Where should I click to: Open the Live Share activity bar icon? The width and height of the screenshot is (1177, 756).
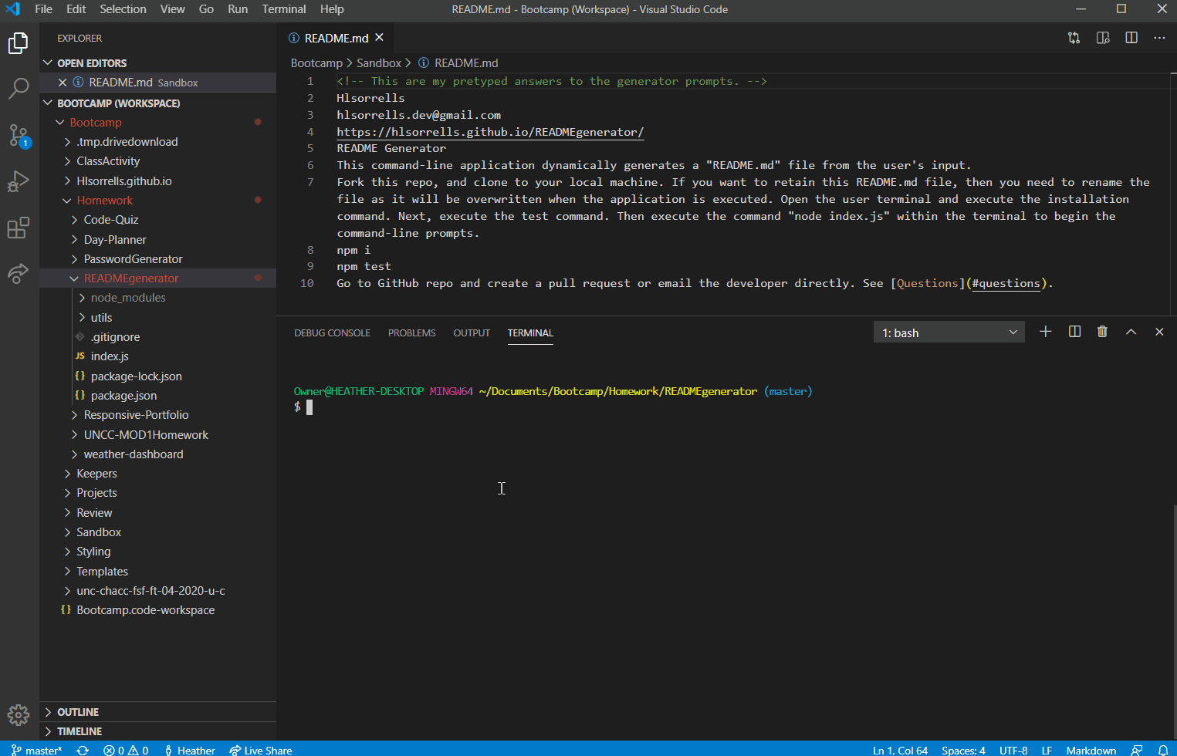(19, 273)
